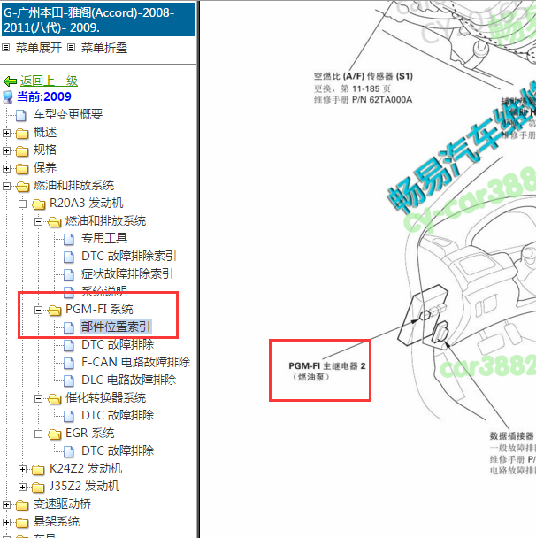Click the 悬架系统 folder icon
The height and width of the screenshot is (538, 536).
(x=22, y=523)
